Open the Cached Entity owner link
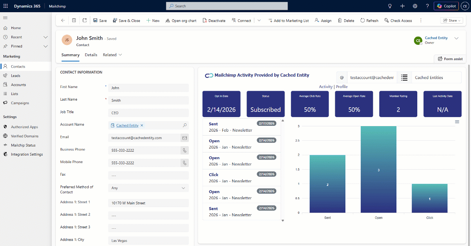This screenshot has width=471, height=246. pos(436,38)
